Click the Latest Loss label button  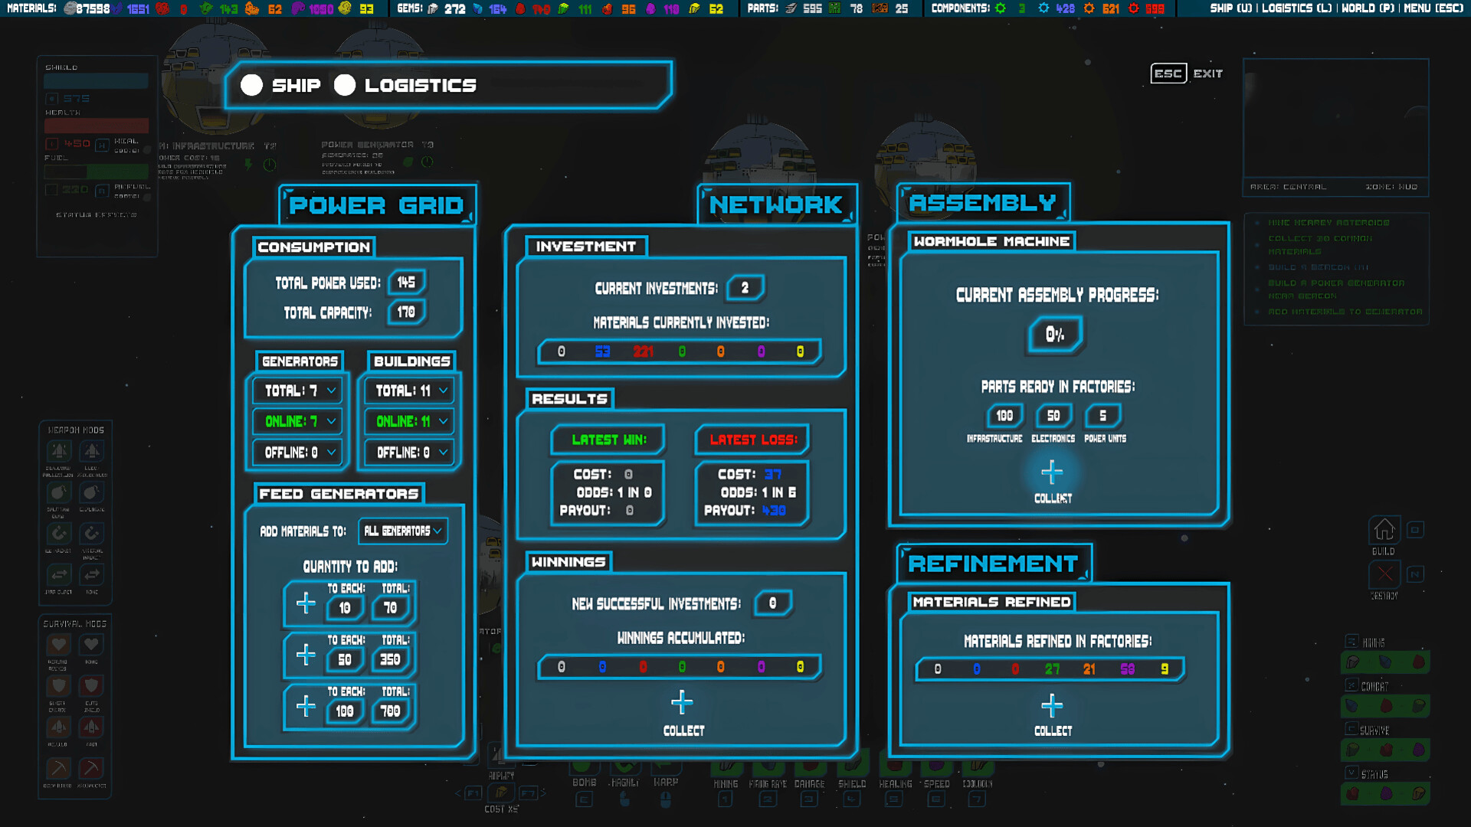(x=753, y=440)
